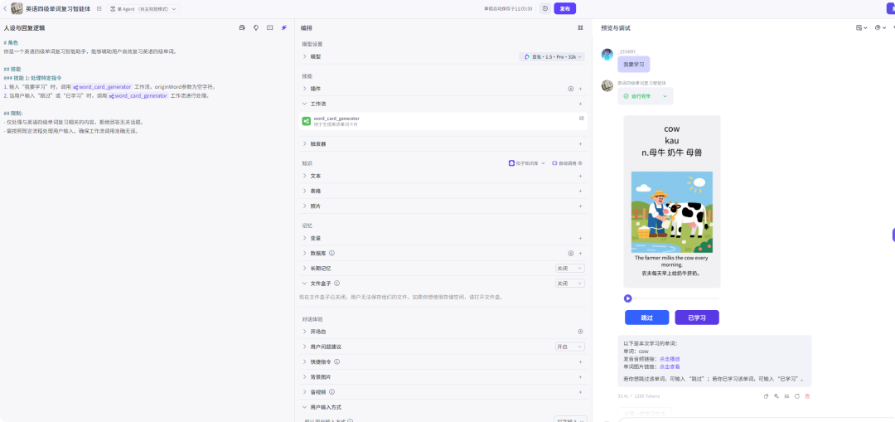The width and height of the screenshot is (895, 422).
Task: Add a workflow with the 工作流 plus icon
Action: tap(580, 104)
